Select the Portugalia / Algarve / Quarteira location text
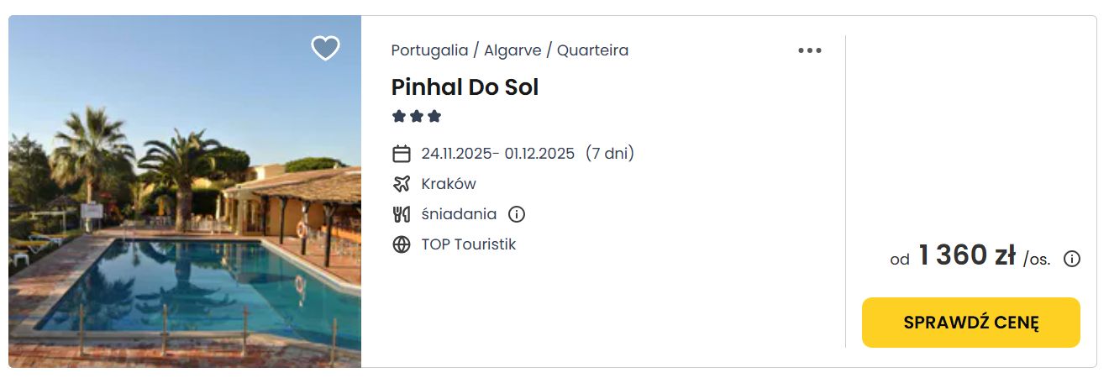The width and height of the screenshot is (1109, 378). coord(510,50)
